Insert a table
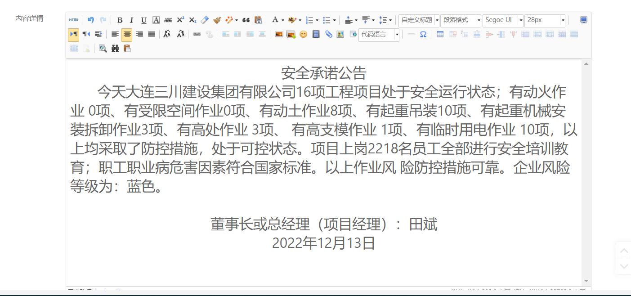This screenshot has width=631, height=296. (x=440, y=34)
